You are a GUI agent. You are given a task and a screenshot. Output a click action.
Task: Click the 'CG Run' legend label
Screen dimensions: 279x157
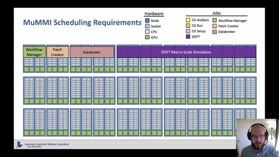pos(197,25)
